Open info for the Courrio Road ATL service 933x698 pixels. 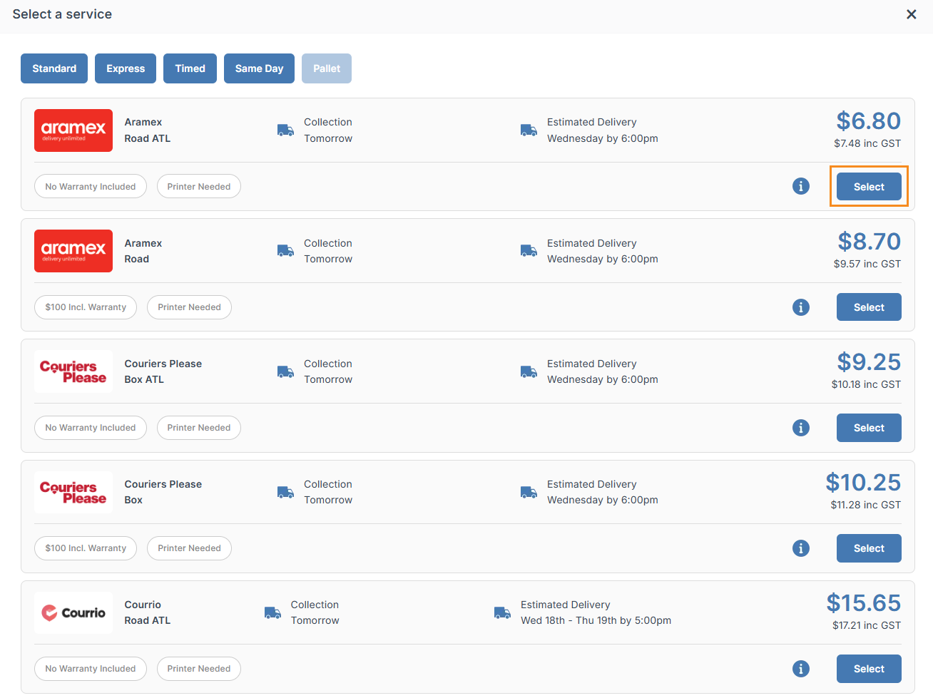click(x=801, y=669)
